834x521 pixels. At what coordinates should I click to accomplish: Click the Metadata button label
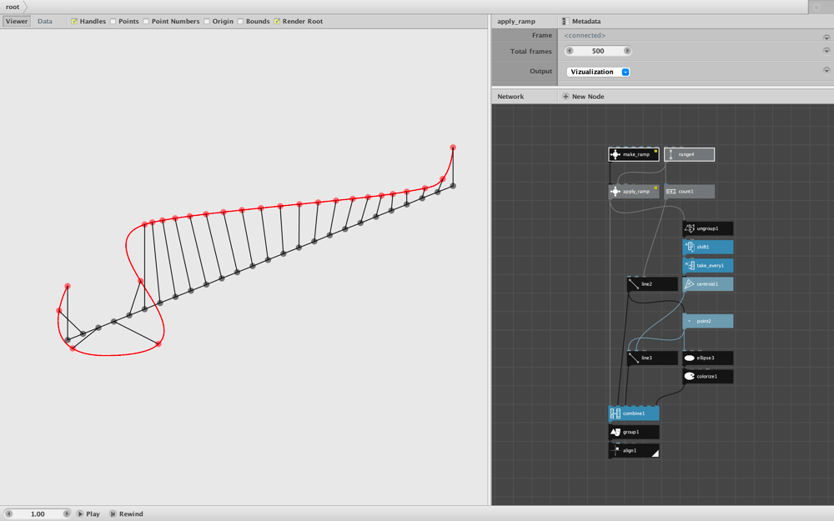point(586,22)
